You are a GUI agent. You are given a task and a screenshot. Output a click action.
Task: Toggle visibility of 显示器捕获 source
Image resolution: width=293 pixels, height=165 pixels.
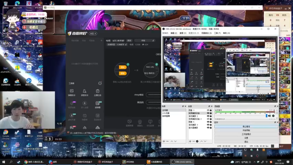pyautogui.click(x=208, y=128)
